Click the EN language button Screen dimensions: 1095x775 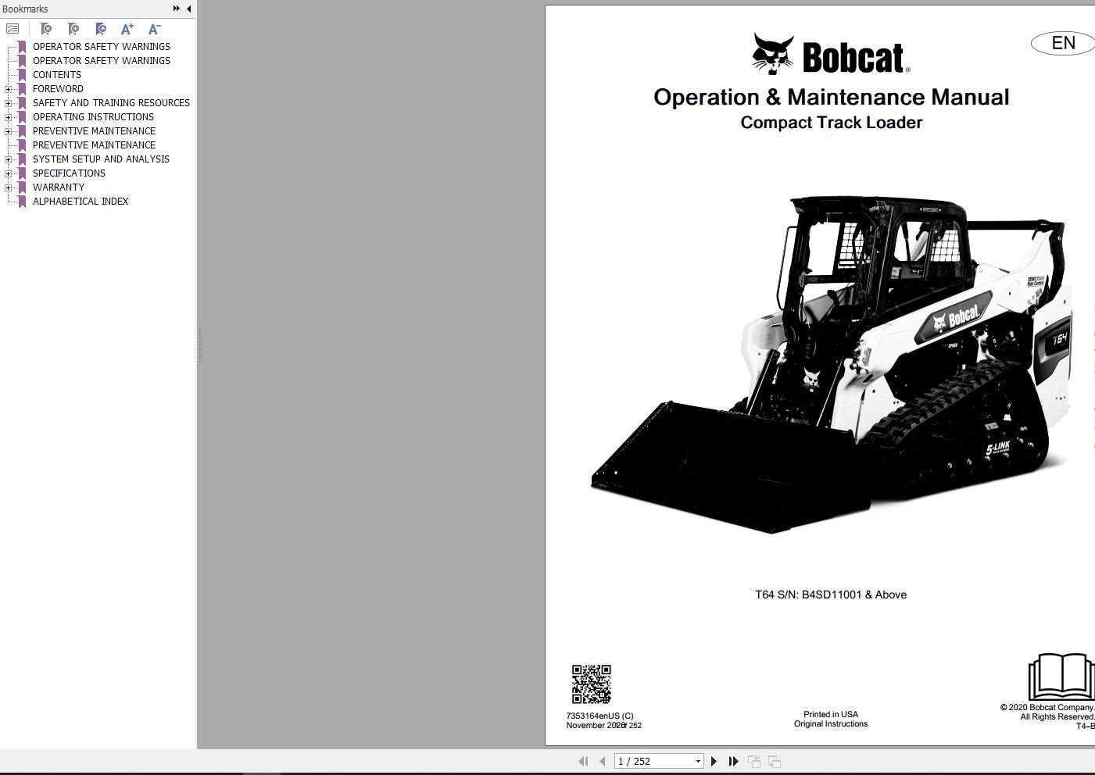click(x=1062, y=43)
